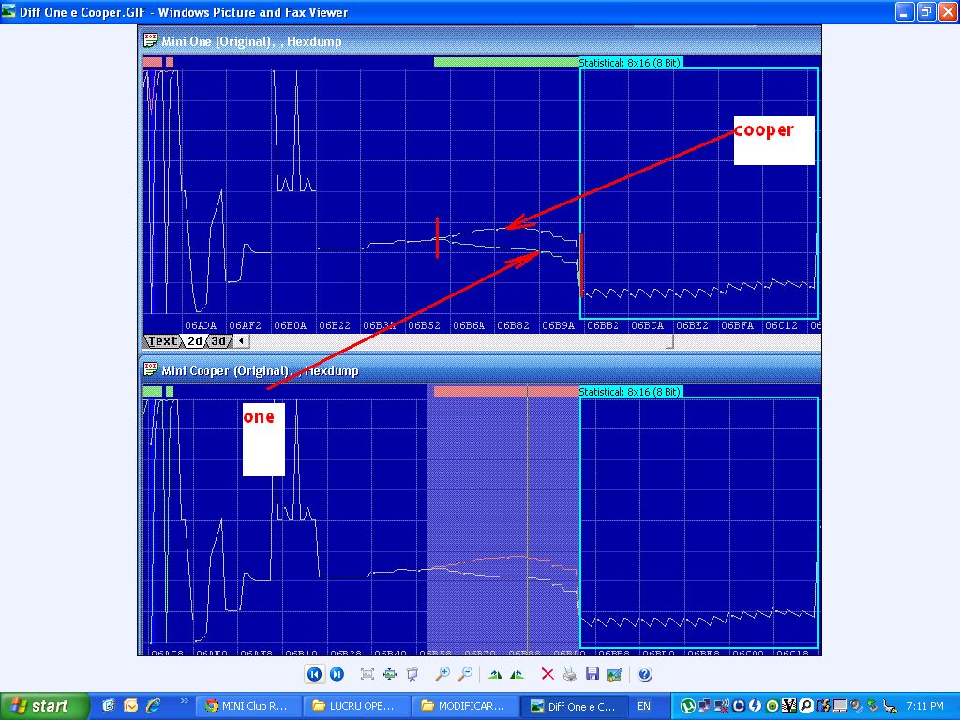Open the image for editing

[x=614, y=674]
